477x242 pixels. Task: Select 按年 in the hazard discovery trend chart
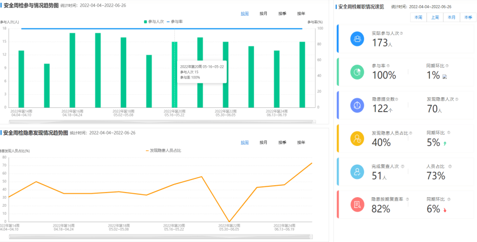pyautogui.click(x=301, y=143)
